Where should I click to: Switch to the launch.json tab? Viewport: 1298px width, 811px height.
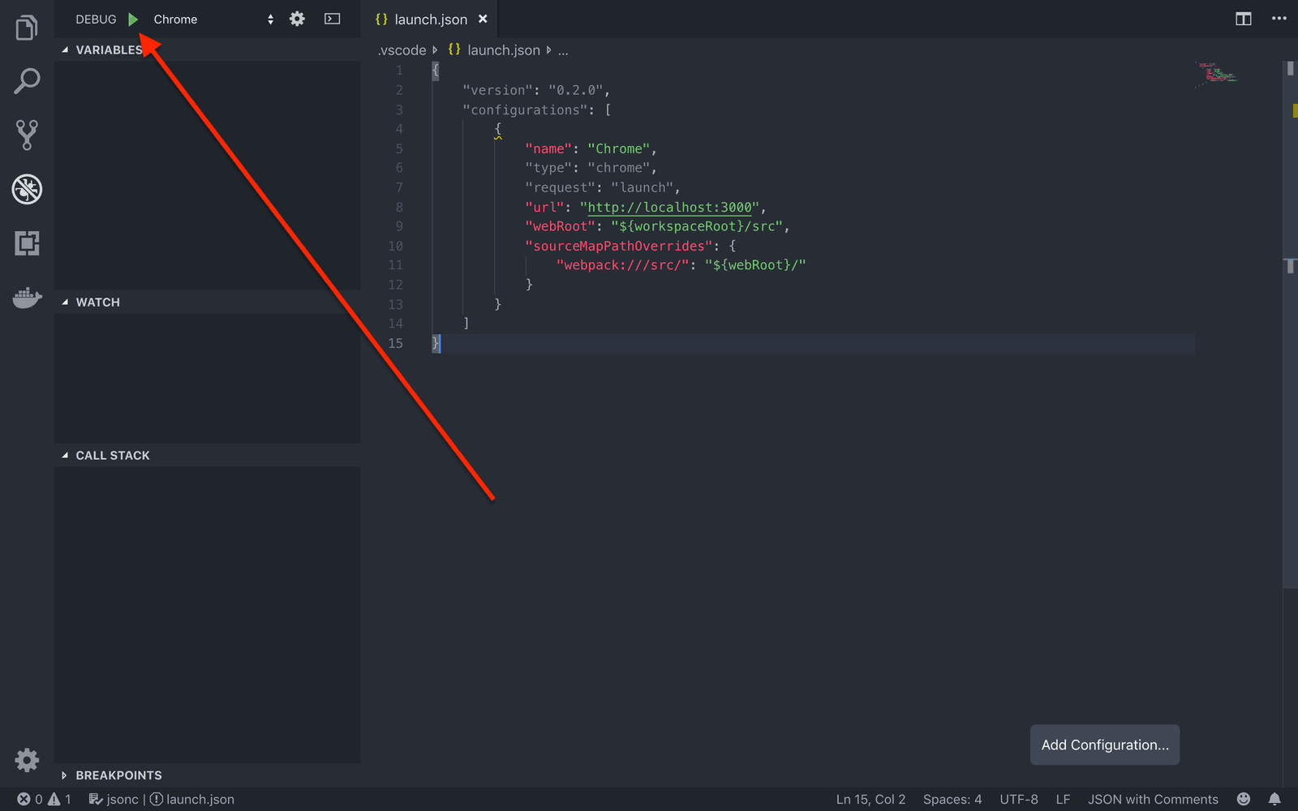[430, 19]
